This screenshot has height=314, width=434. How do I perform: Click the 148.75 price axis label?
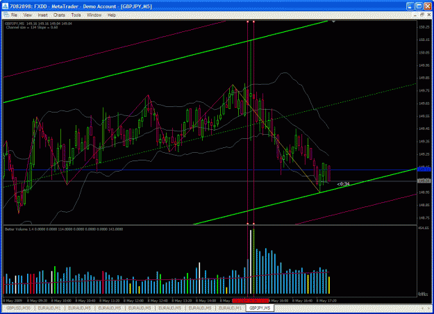coord(424,217)
